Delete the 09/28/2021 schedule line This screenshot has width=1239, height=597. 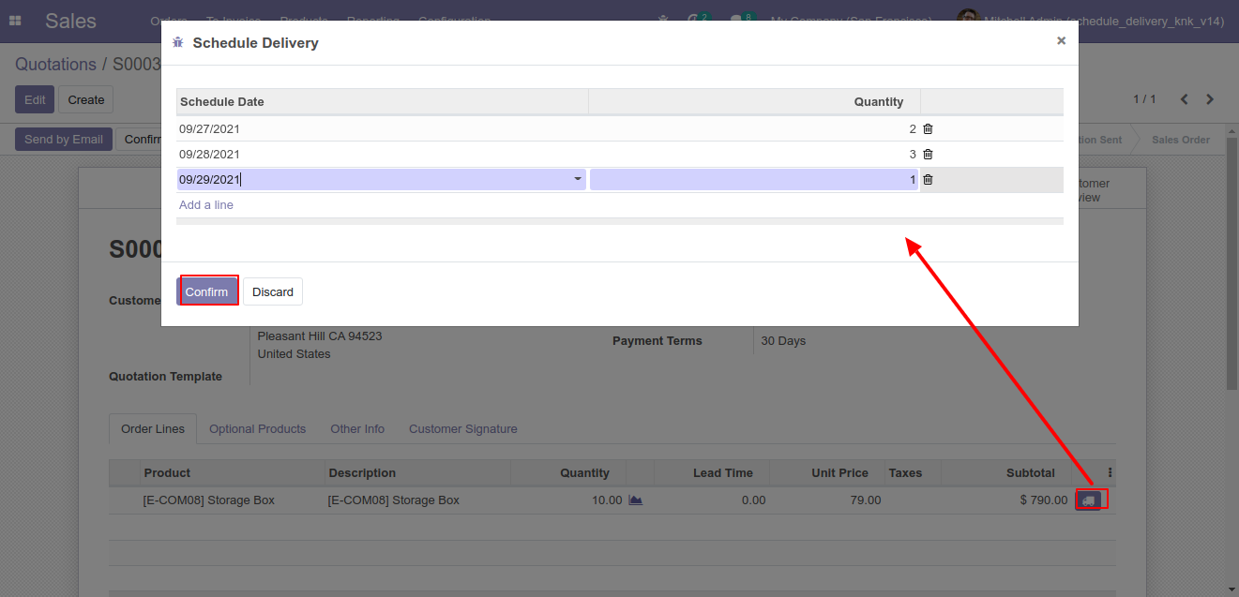tap(928, 155)
